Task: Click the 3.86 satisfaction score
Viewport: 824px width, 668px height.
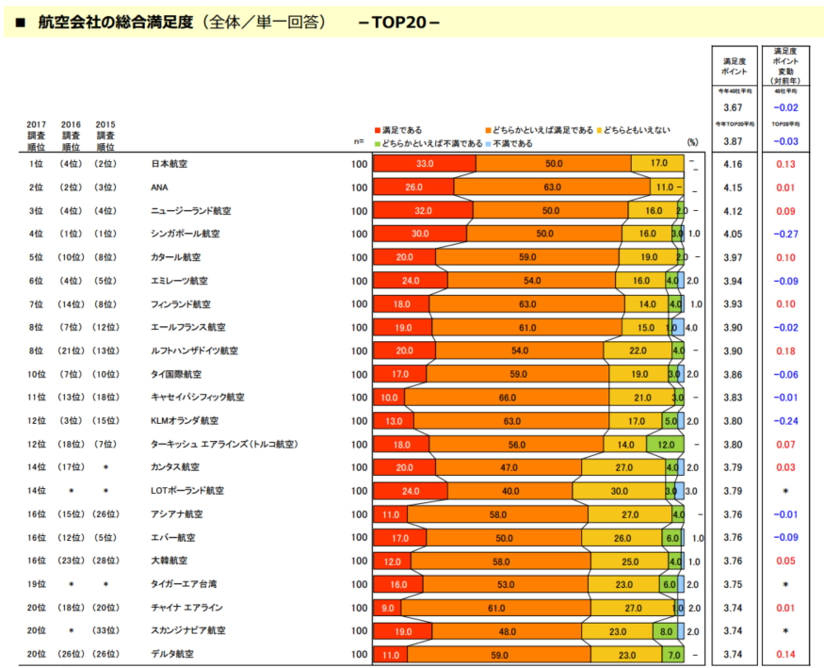Action: (733, 375)
